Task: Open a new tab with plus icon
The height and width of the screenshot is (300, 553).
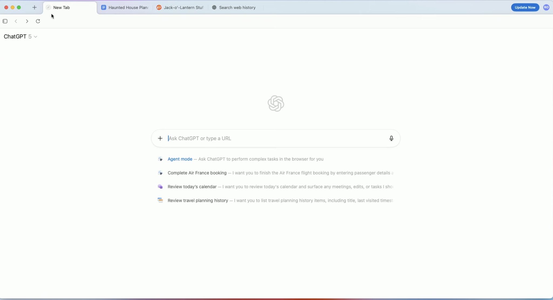Action: pyautogui.click(x=34, y=8)
